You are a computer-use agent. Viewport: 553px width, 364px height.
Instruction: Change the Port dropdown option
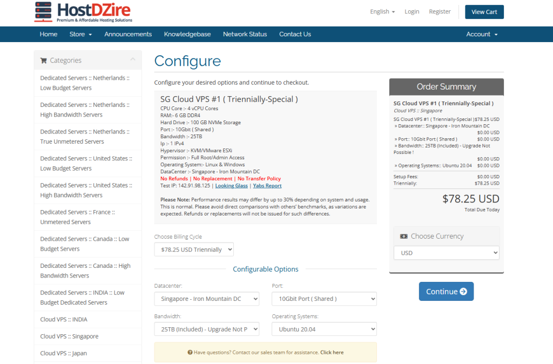click(324, 299)
